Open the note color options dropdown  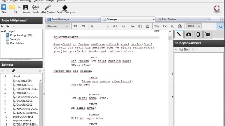coord(194,49)
